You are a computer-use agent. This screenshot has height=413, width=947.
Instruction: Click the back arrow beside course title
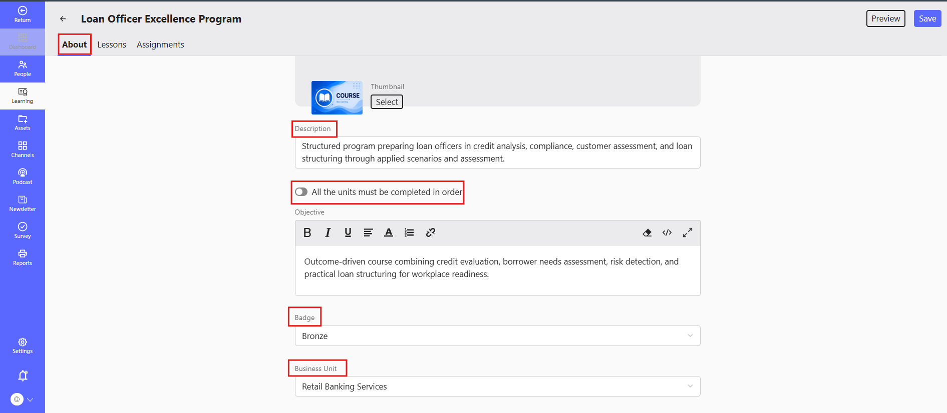pos(63,19)
